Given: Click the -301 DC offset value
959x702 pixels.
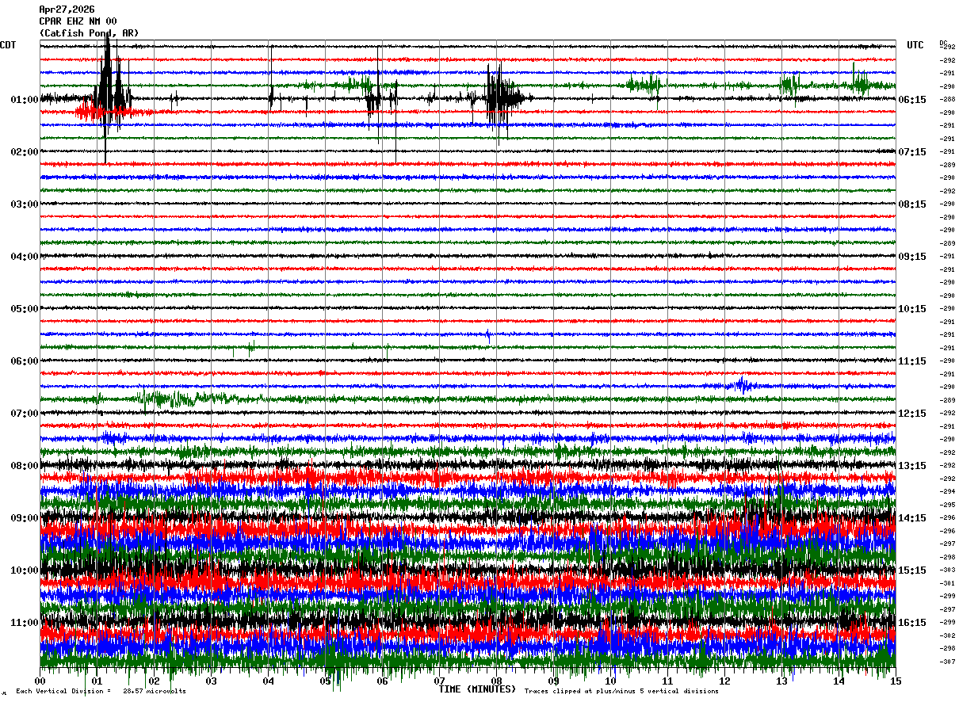Looking at the screenshot, I should click(947, 583).
